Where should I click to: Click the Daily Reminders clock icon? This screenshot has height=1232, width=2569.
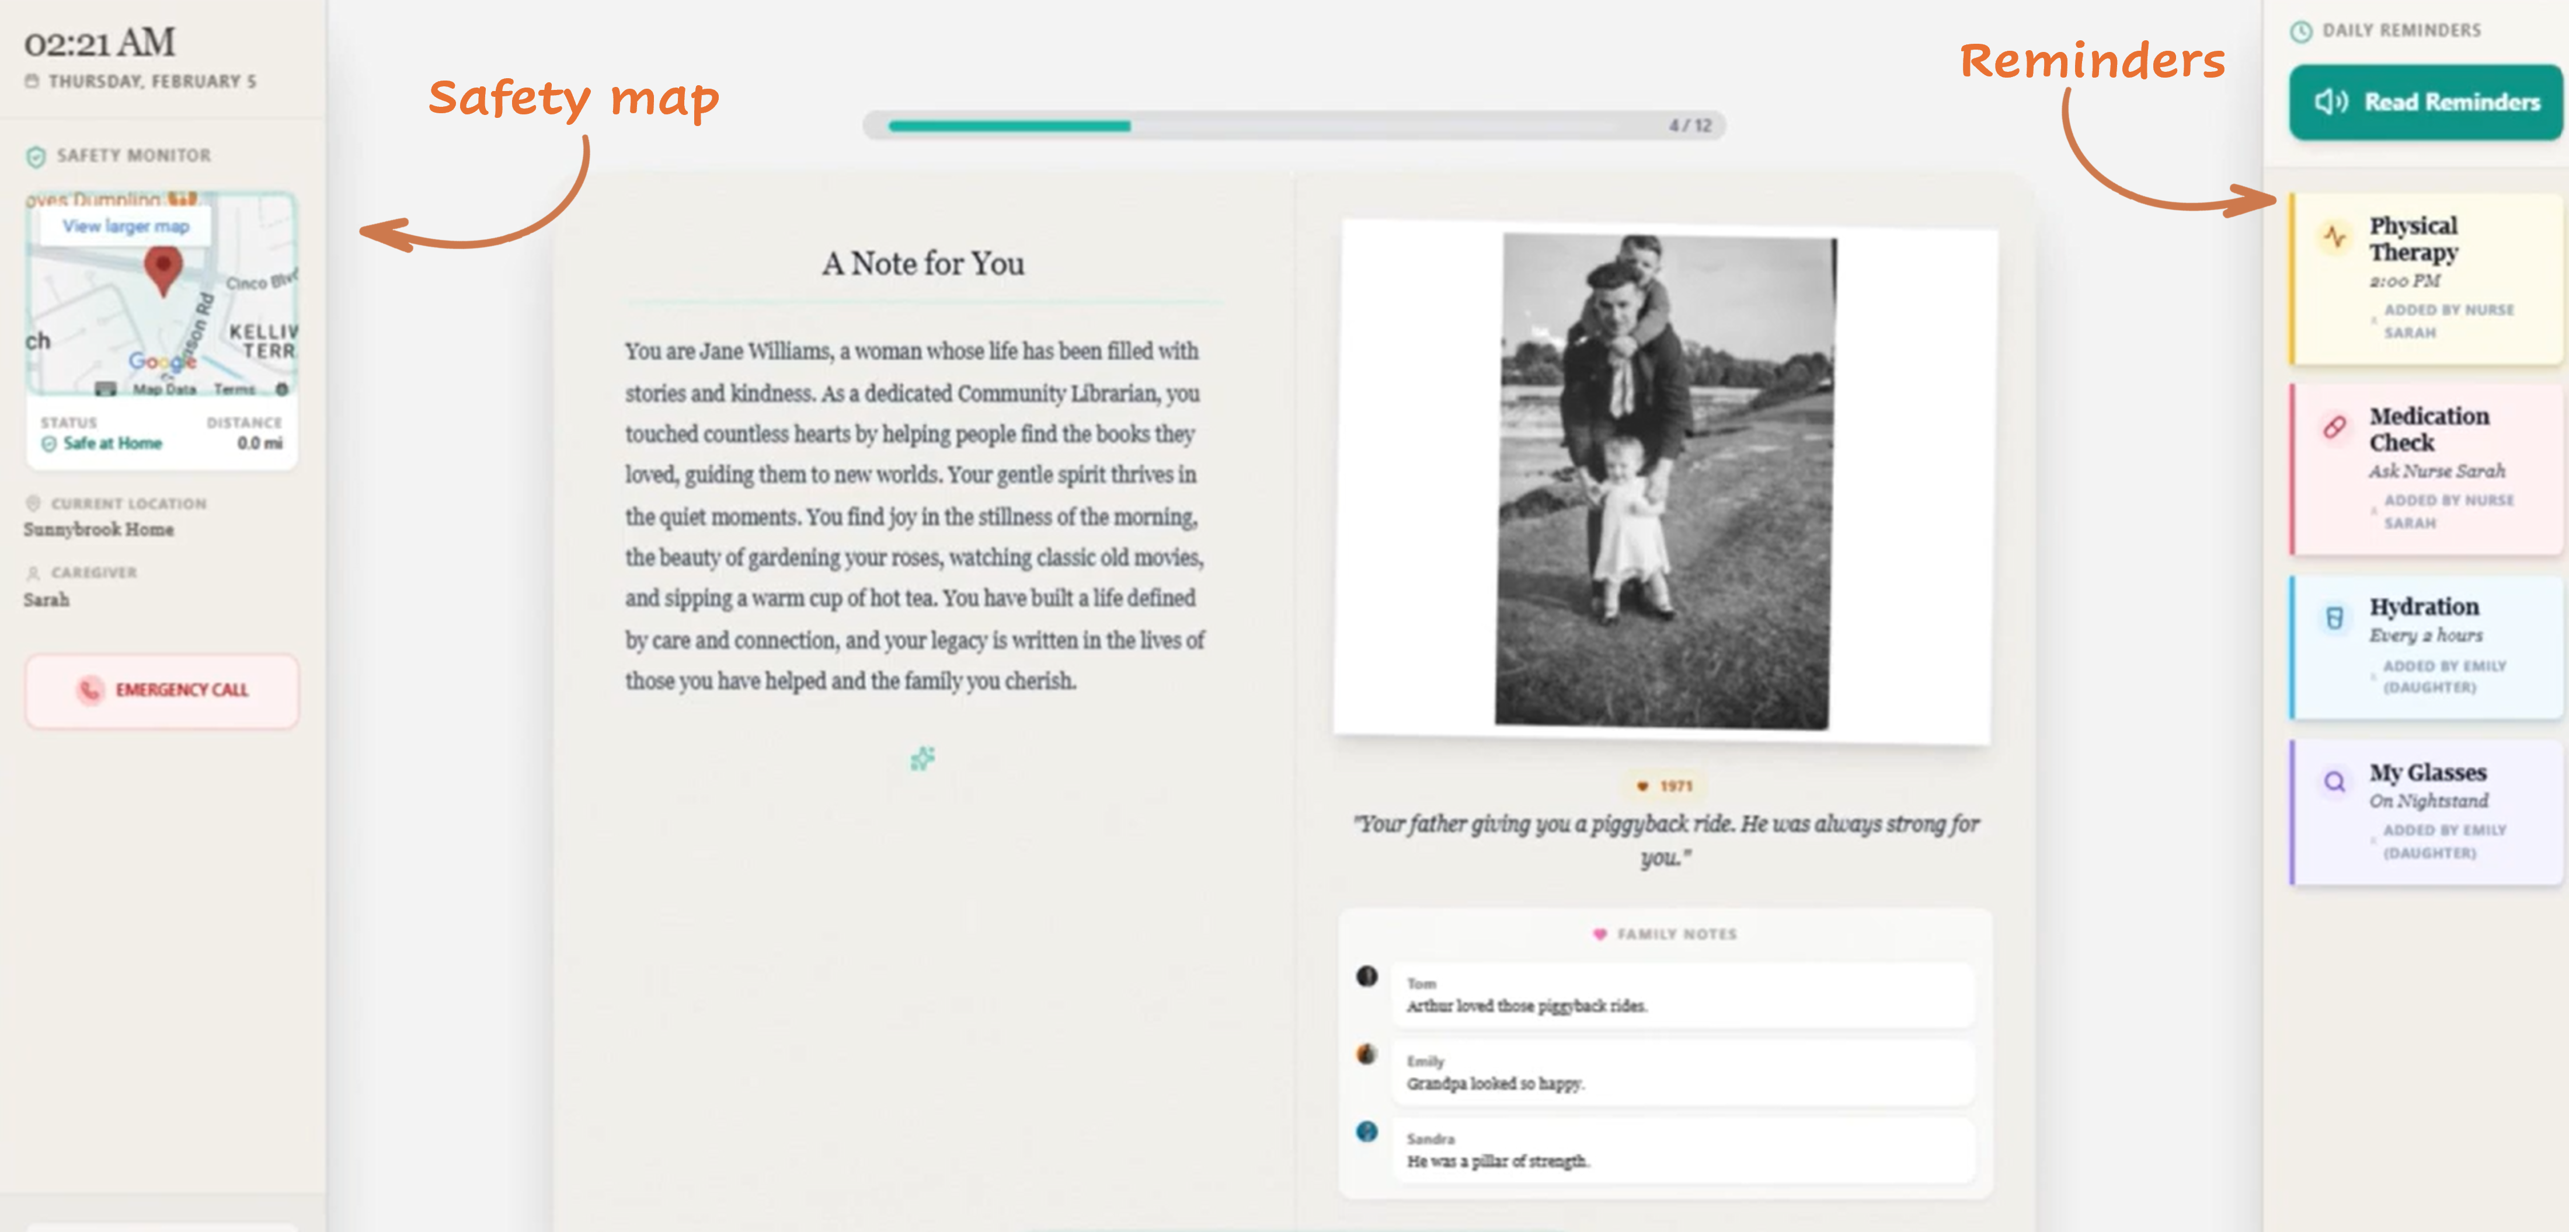[2301, 32]
